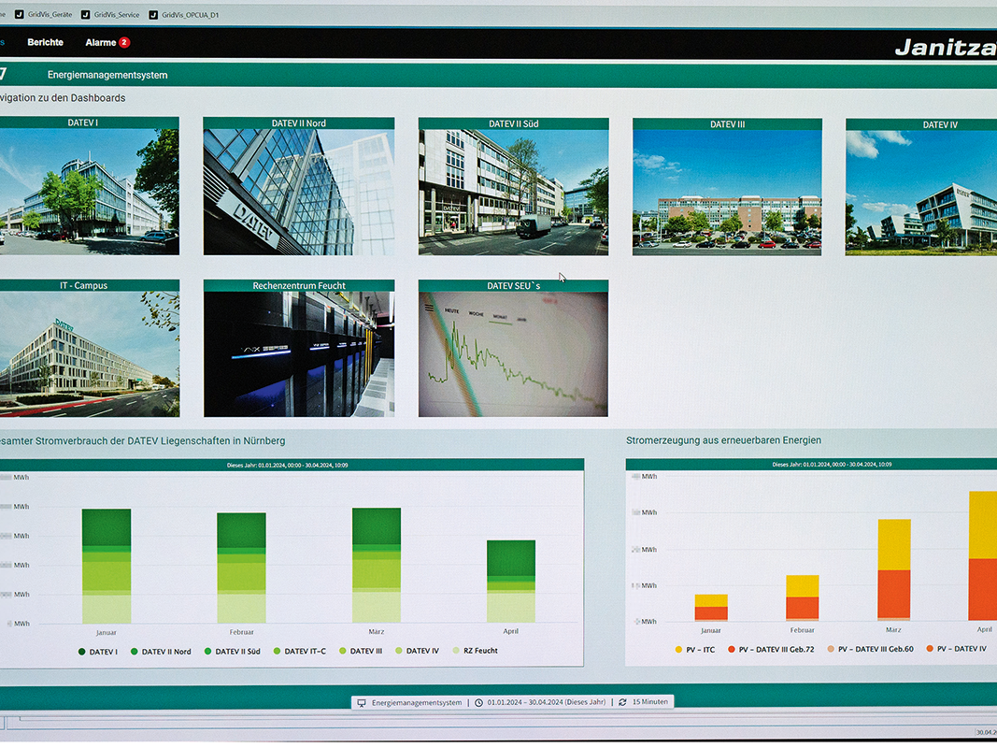
Task: Click the Janitza logo
Action: click(x=946, y=47)
